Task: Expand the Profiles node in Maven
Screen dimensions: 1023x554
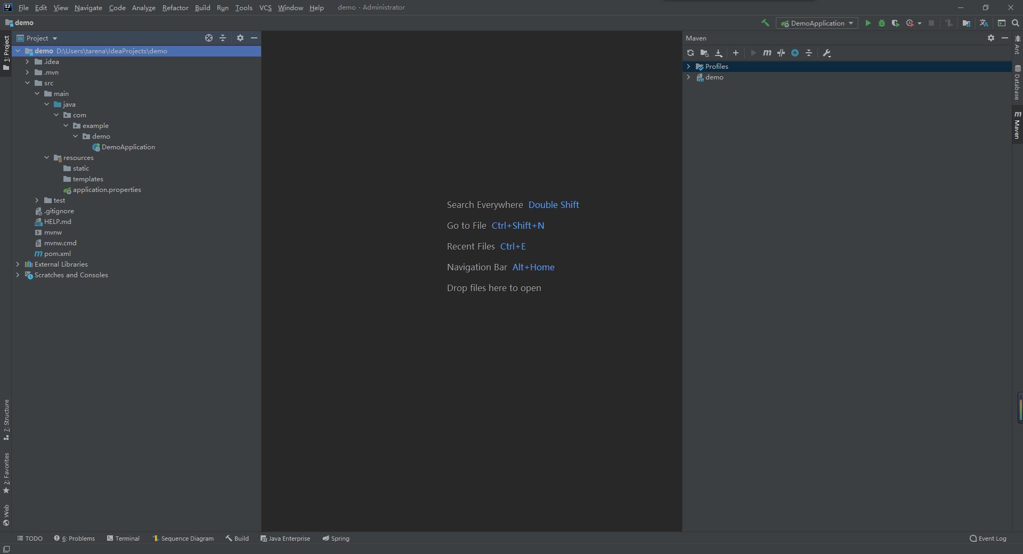Action: 688,67
